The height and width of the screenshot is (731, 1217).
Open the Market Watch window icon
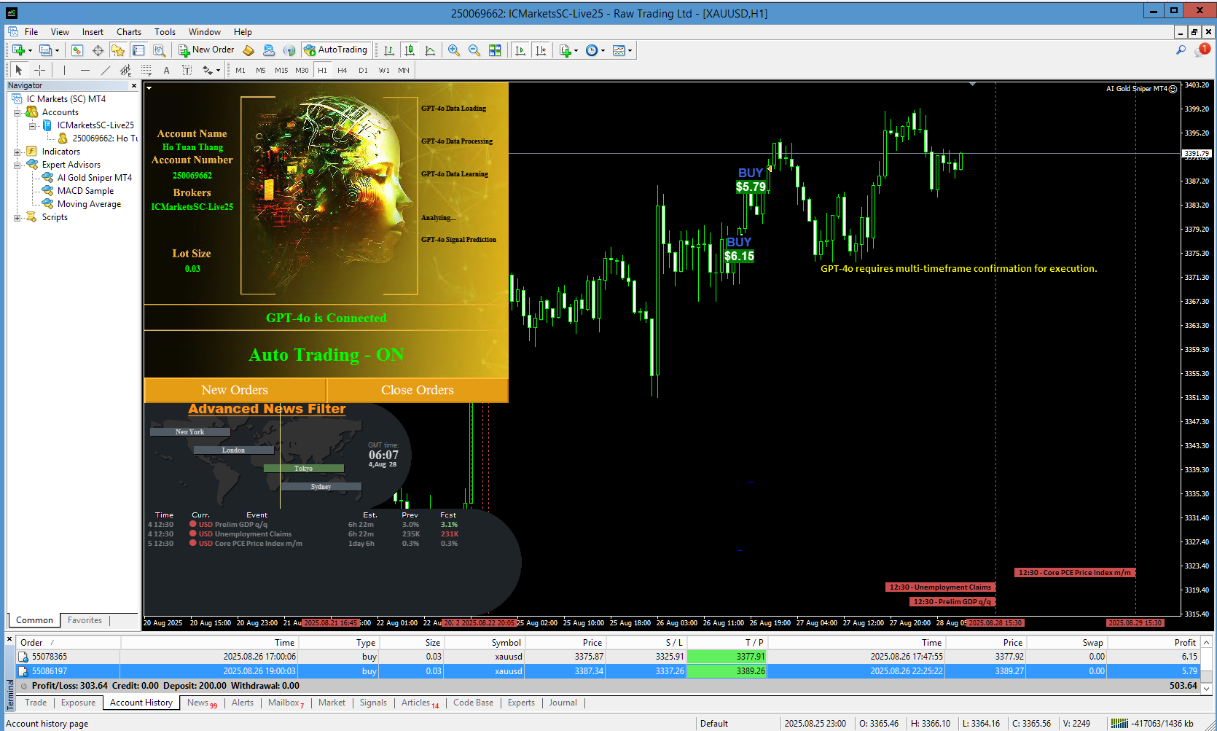(77, 50)
